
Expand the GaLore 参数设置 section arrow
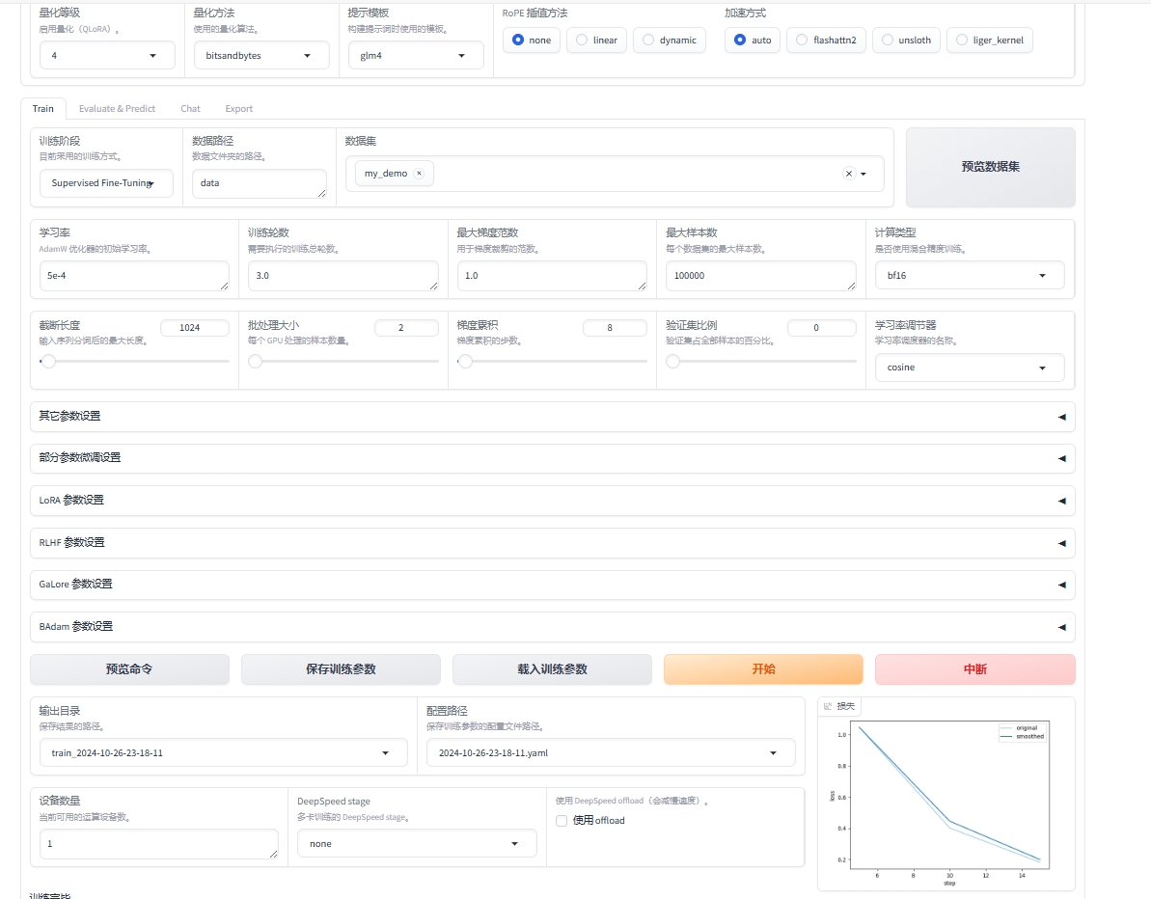[1061, 585]
